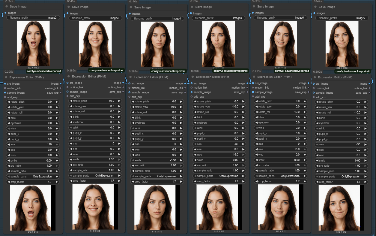Click the comfyui-advancedliveportrait badge below Image3 preview
The width and height of the screenshot is (376, 236).
tap(106, 70)
